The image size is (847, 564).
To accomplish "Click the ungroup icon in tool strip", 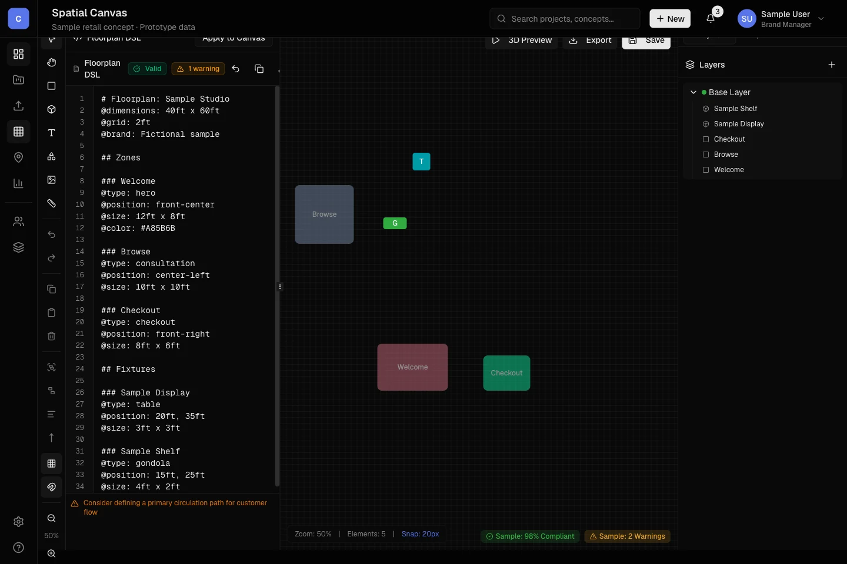I will coord(52,391).
